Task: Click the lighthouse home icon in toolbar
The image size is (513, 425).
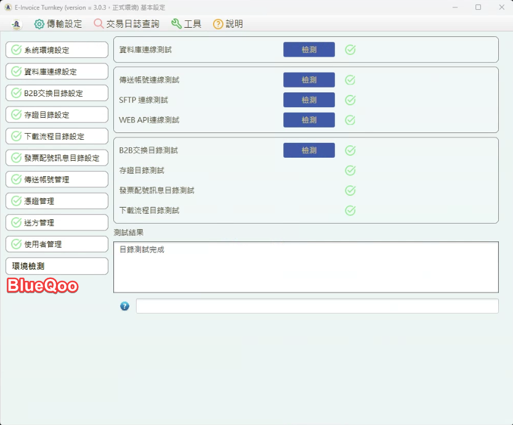Action: (17, 24)
